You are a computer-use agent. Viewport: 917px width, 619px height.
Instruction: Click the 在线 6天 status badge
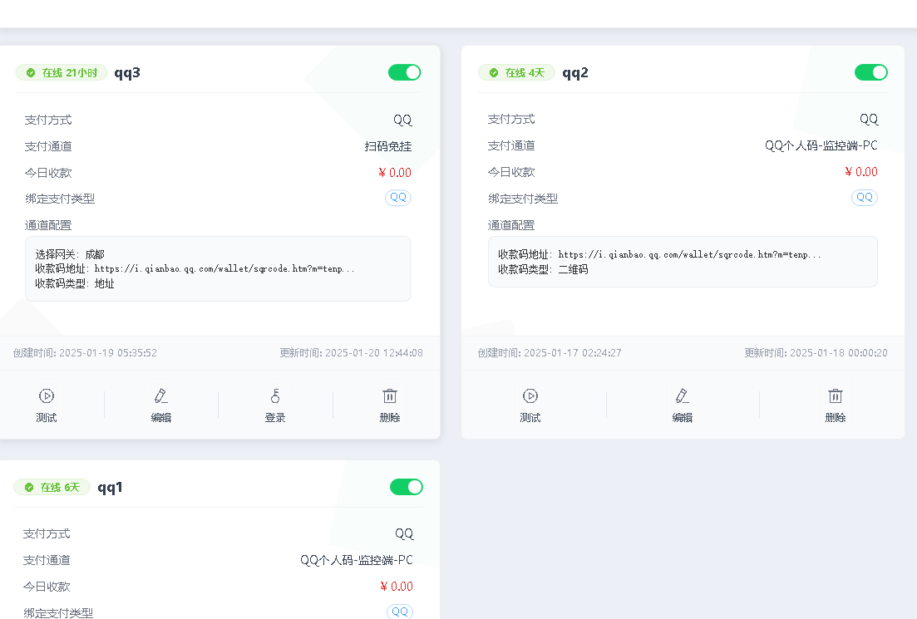(x=52, y=487)
